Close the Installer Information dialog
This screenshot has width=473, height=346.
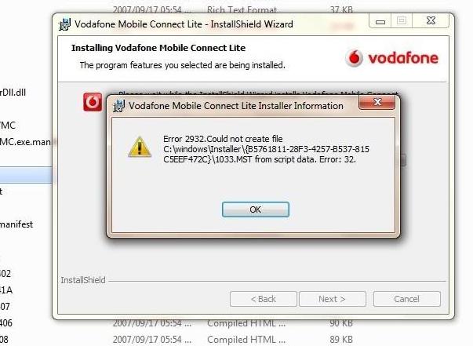click(377, 102)
